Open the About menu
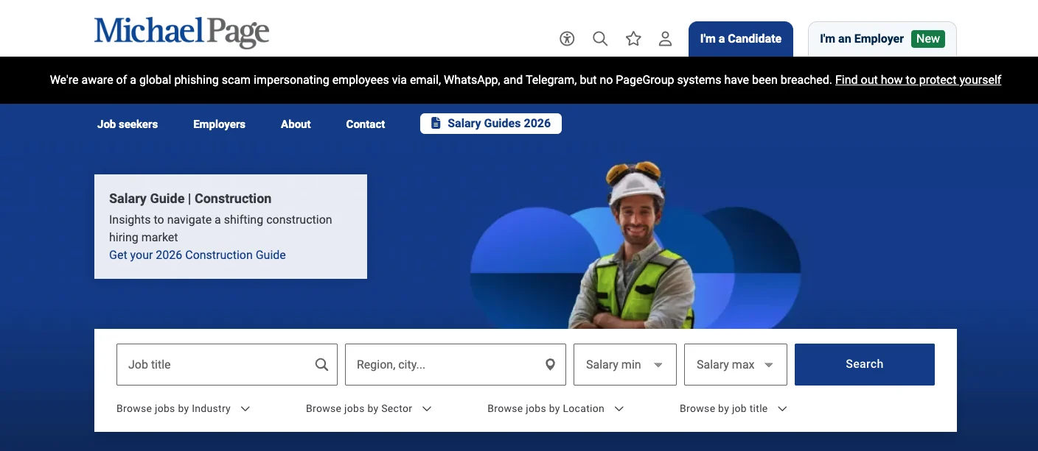This screenshot has width=1038, height=451. pos(296,124)
